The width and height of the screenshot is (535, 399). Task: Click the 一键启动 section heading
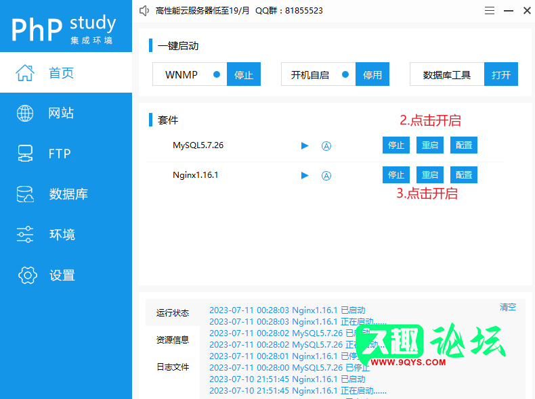click(177, 46)
